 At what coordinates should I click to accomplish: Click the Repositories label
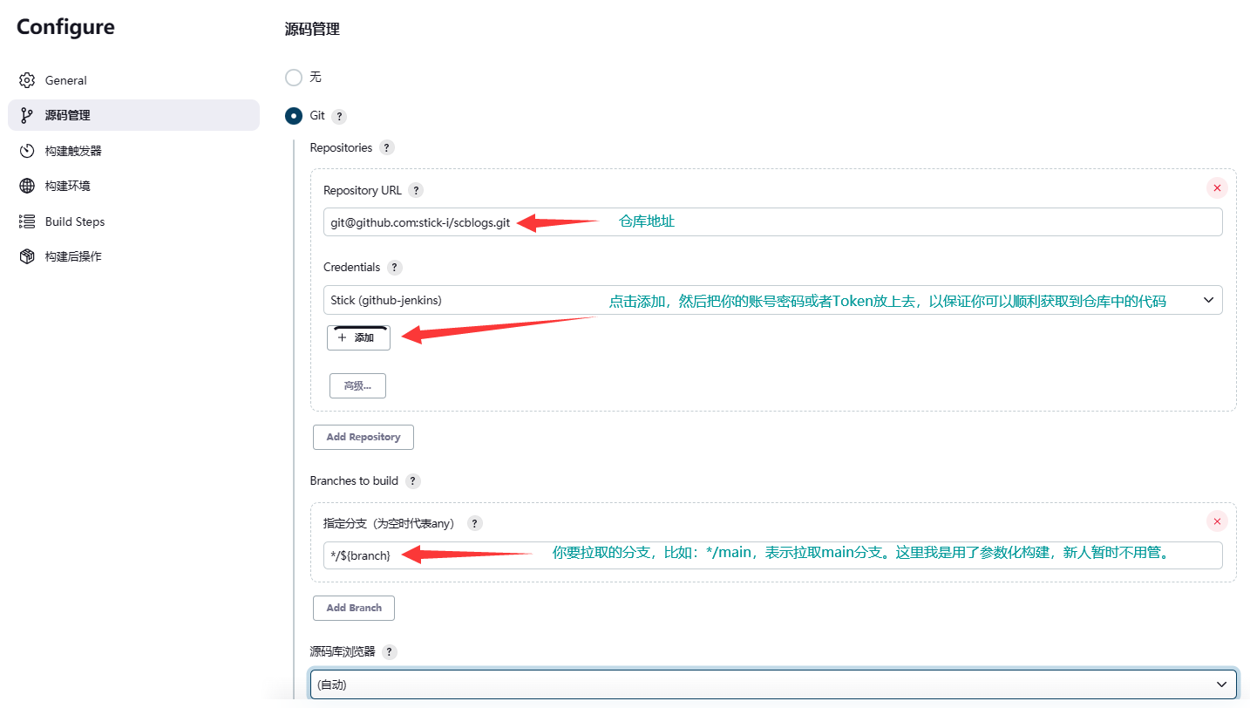(341, 148)
